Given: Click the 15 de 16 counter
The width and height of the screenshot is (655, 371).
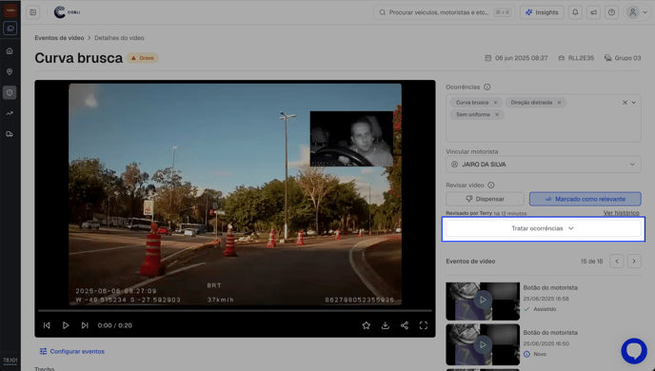Looking at the screenshot, I should [591, 262].
